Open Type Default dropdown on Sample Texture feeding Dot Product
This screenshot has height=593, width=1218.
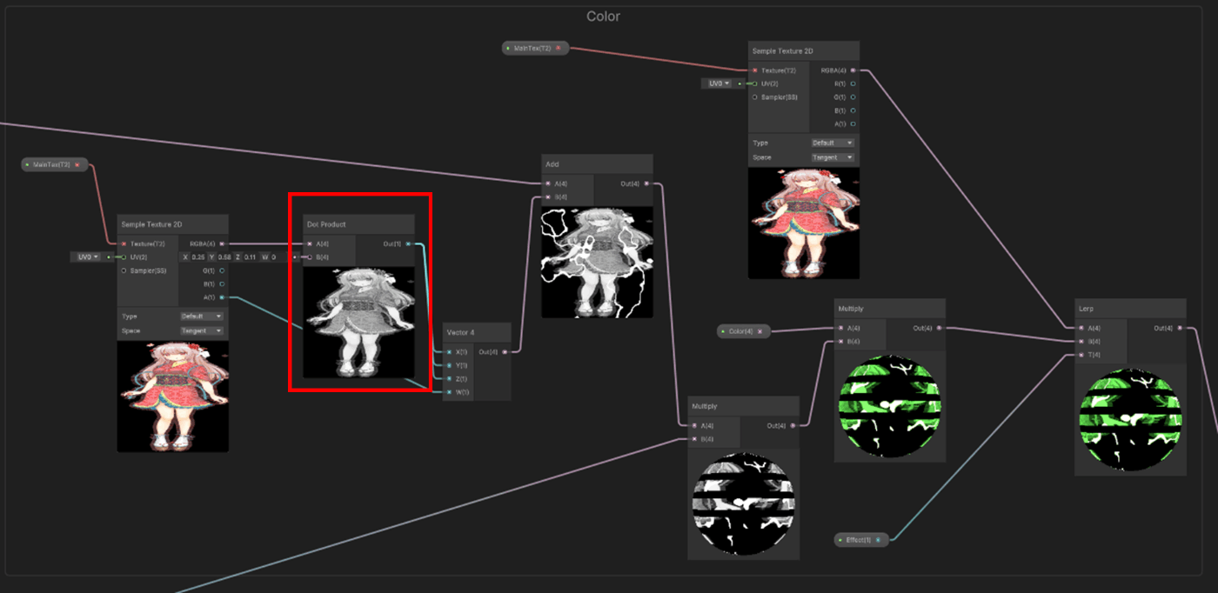[201, 316]
